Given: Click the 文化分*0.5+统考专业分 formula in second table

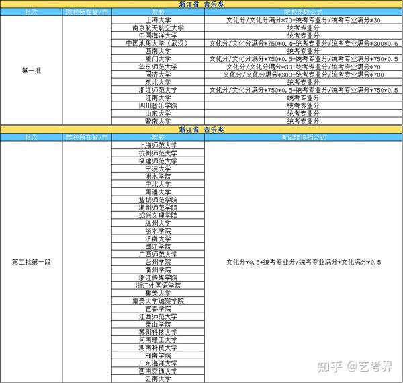Looking at the screenshot, I should (304, 262).
